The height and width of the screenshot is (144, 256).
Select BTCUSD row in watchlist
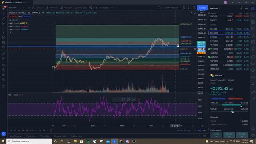click(229, 29)
